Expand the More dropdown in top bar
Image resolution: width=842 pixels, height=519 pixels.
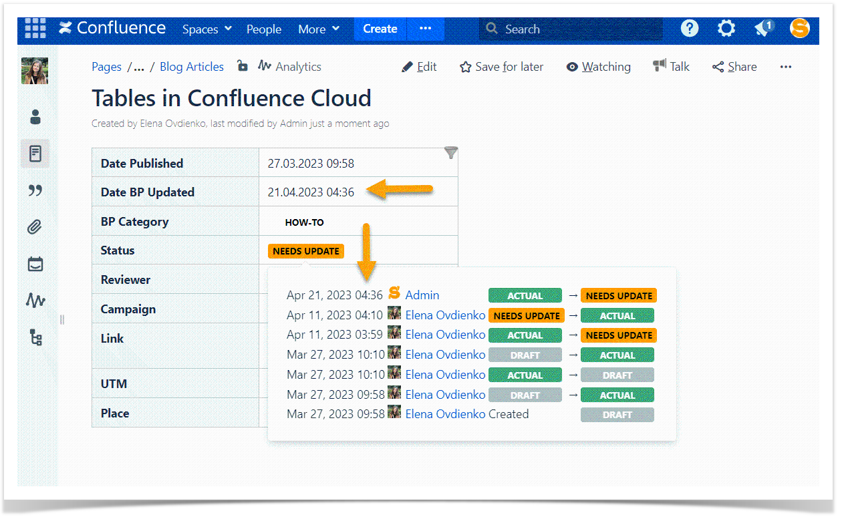tap(319, 29)
